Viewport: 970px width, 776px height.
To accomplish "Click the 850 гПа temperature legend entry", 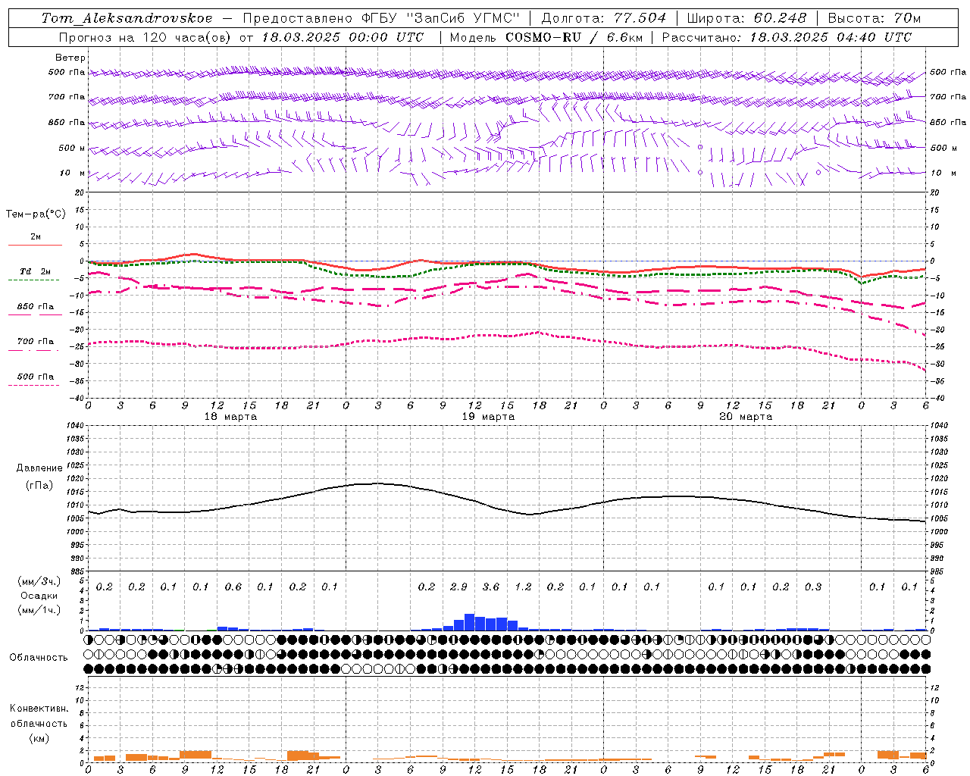I will 35,307.
